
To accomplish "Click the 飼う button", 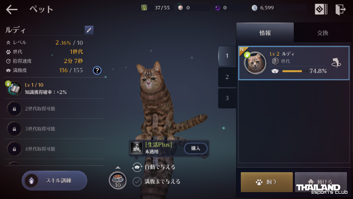I will point(267,182).
